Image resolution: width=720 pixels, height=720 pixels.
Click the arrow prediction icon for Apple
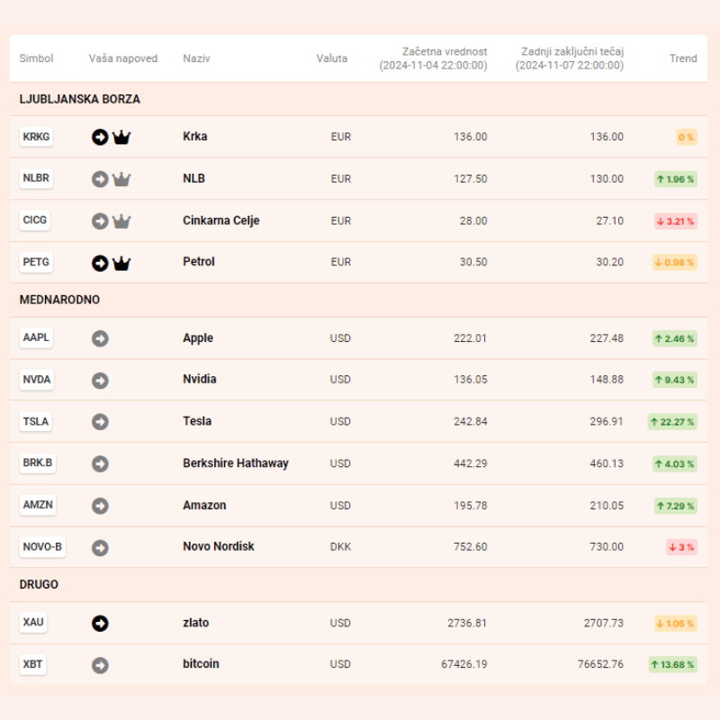pyautogui.click(x=100, y=338)
